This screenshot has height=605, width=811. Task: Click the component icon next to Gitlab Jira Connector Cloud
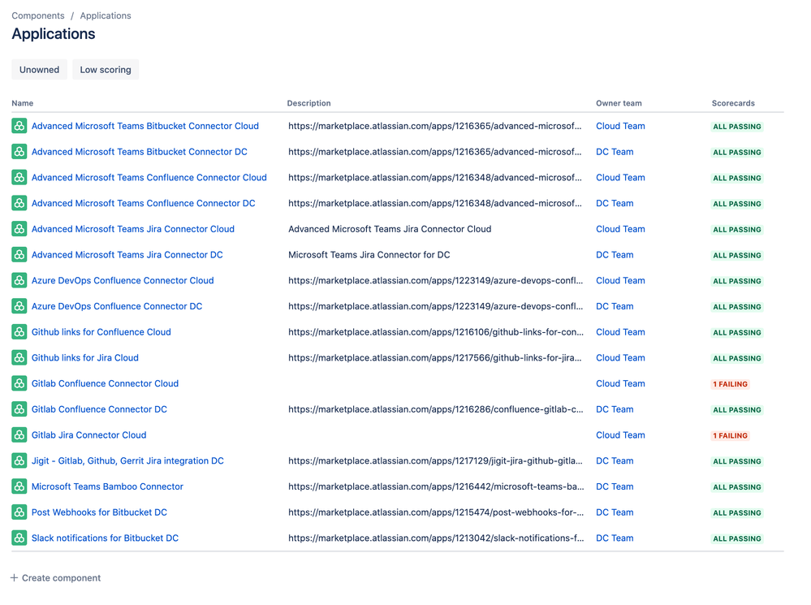click(x=19, y=434)
